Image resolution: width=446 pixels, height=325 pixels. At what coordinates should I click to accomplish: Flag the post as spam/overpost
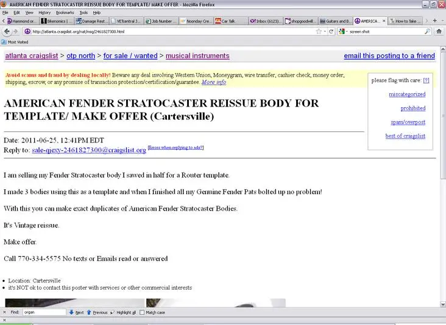pos(408,122)
